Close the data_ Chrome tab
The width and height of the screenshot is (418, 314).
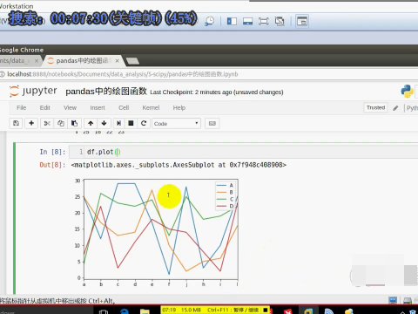[x=37, y=61]
